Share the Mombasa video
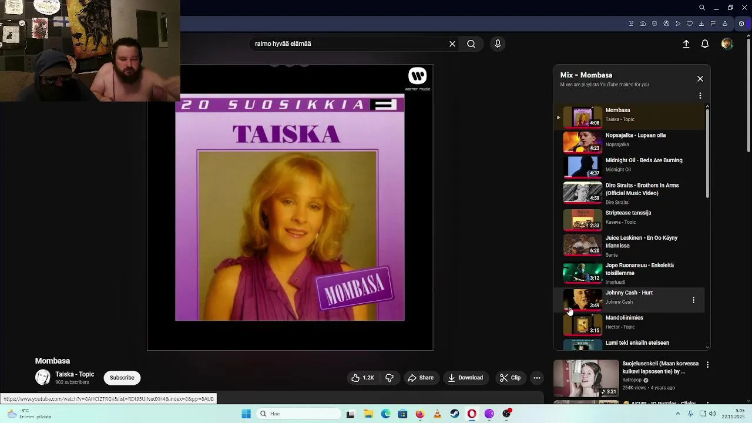752x423 pixels. tap(421, 378)
